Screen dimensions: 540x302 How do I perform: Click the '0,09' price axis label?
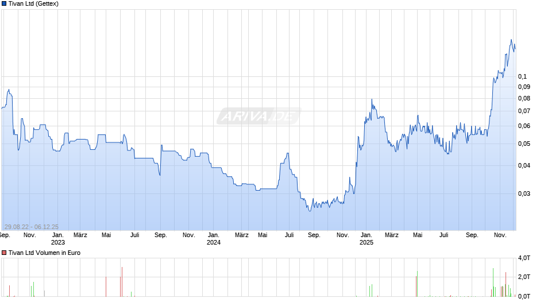(x=524, y=87)
